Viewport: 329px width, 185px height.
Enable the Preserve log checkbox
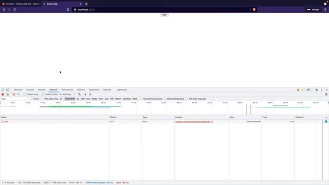pyautogui.click(x=25, y=95)
